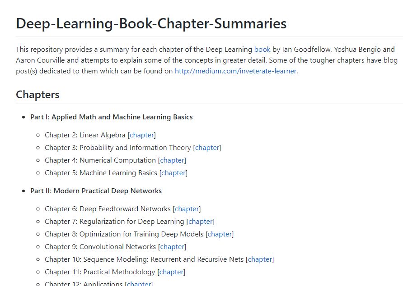The image size is (403, 286).
Task: Open Chapter 5 Machine Learning Basics link
Action: pyautogui.click(x=173, y=173)
